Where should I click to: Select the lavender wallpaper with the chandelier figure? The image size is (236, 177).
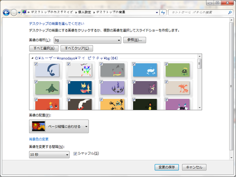pos(113,88)
